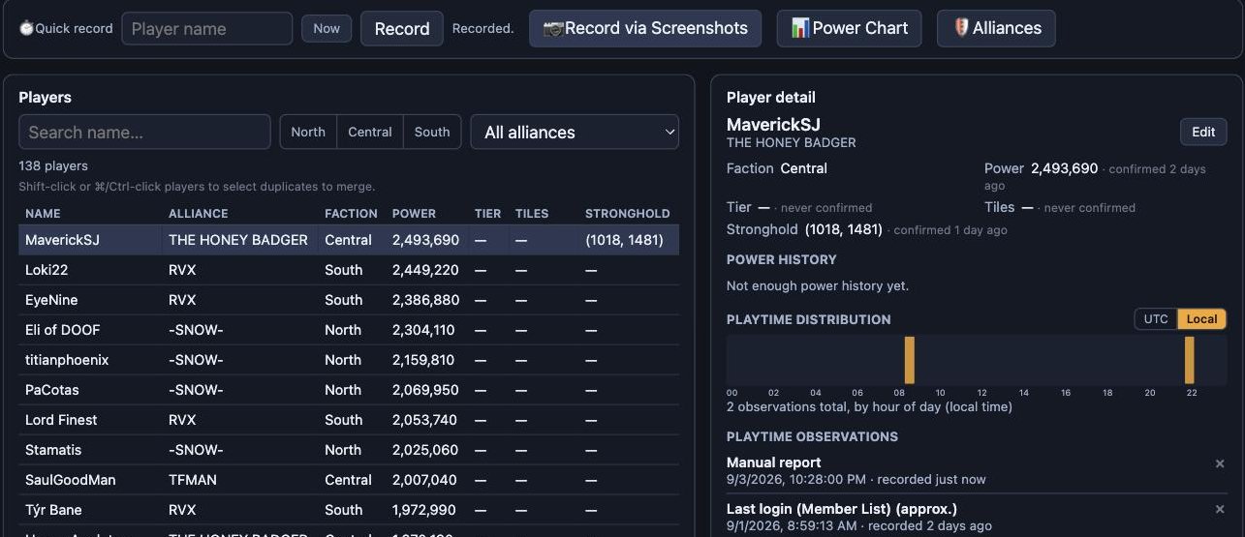Select the Lord Finest player row
The height and width of the screenshot is (537, 1245).
(x=349, y=420)
